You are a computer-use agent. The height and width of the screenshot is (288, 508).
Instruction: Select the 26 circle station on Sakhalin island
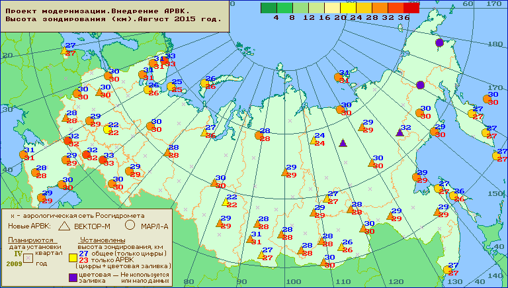tap(453, 195)
